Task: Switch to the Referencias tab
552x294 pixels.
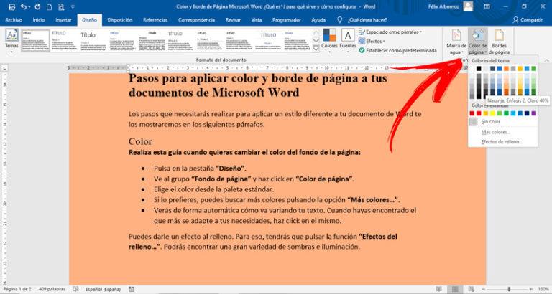Action: coord(155,20)
